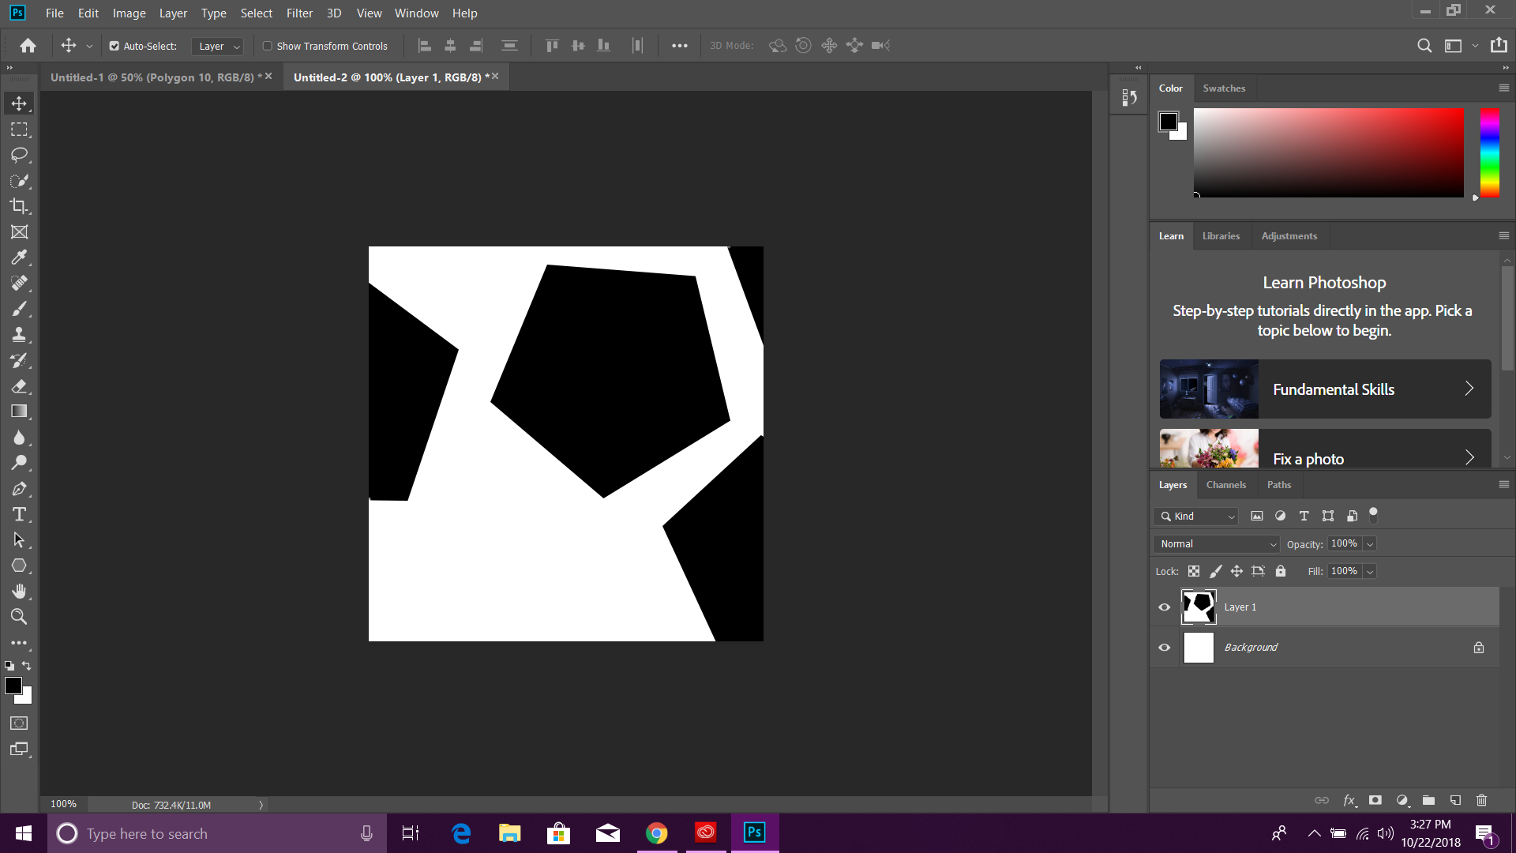This screenshot has width=1516, height=853.
Task: Hide the Background layer
Action: (1164, 647)
